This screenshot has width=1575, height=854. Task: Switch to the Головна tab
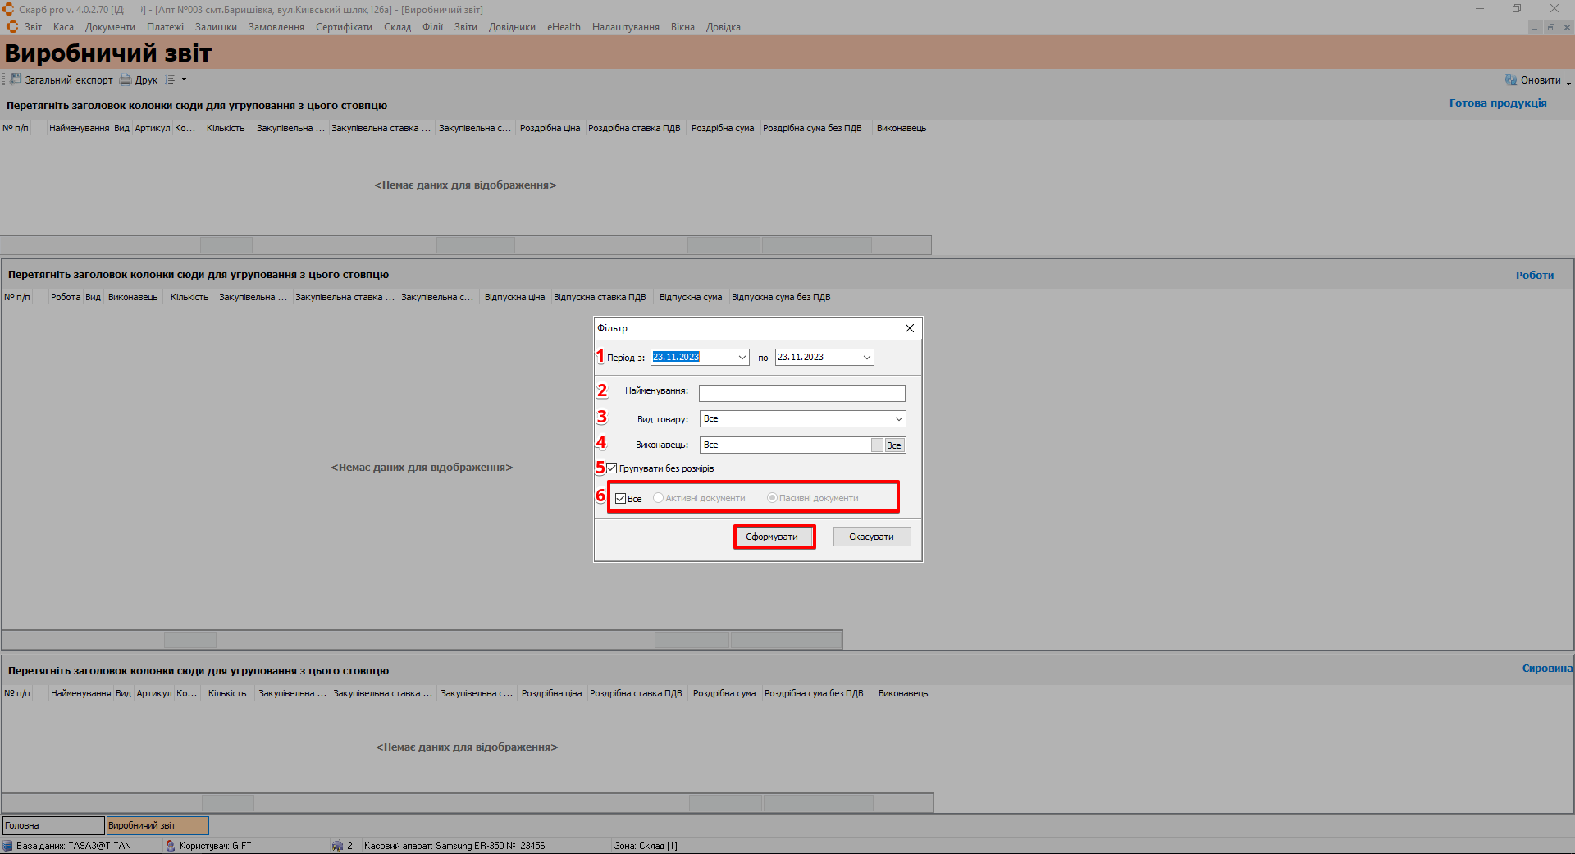(x=53, y=825)
